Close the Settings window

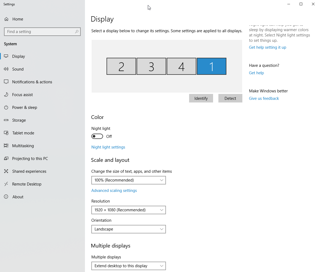[313, 4]
